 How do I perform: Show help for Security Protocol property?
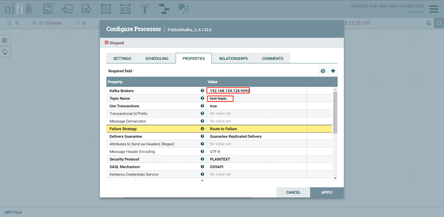pyautogui.click(x=202, y=159)
